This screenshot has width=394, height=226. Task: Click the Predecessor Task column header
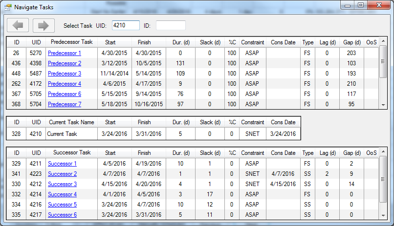[x=71, y=42]
